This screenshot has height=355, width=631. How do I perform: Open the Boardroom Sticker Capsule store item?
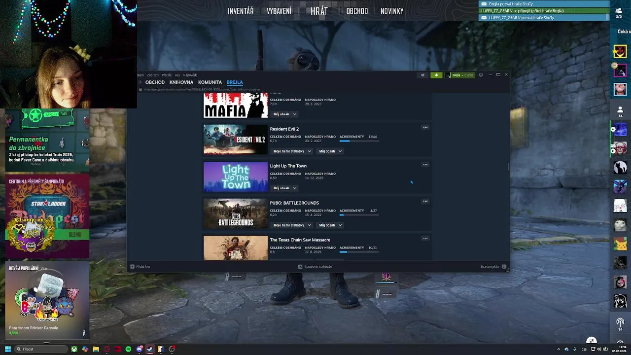coord(47,301)
